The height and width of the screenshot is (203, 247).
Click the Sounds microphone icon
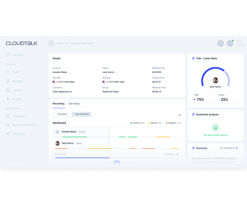(8, 99)
